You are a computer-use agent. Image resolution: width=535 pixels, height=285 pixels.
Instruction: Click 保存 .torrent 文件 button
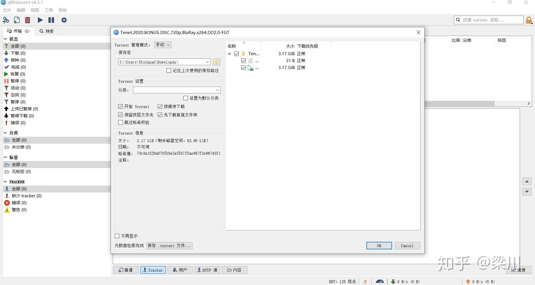[x=169, y=245]
